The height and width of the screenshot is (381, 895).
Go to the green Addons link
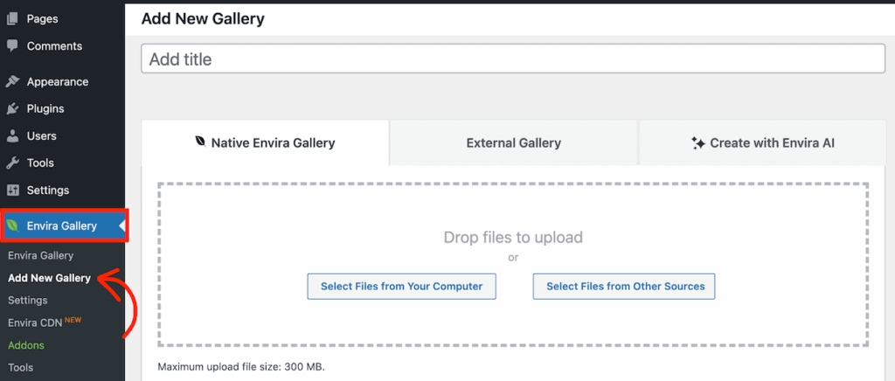(x=25, y=345)
